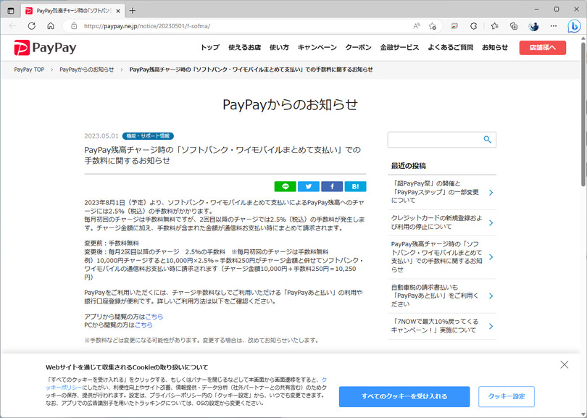Share via Hatena Bookmark B! button

[355, 186]
